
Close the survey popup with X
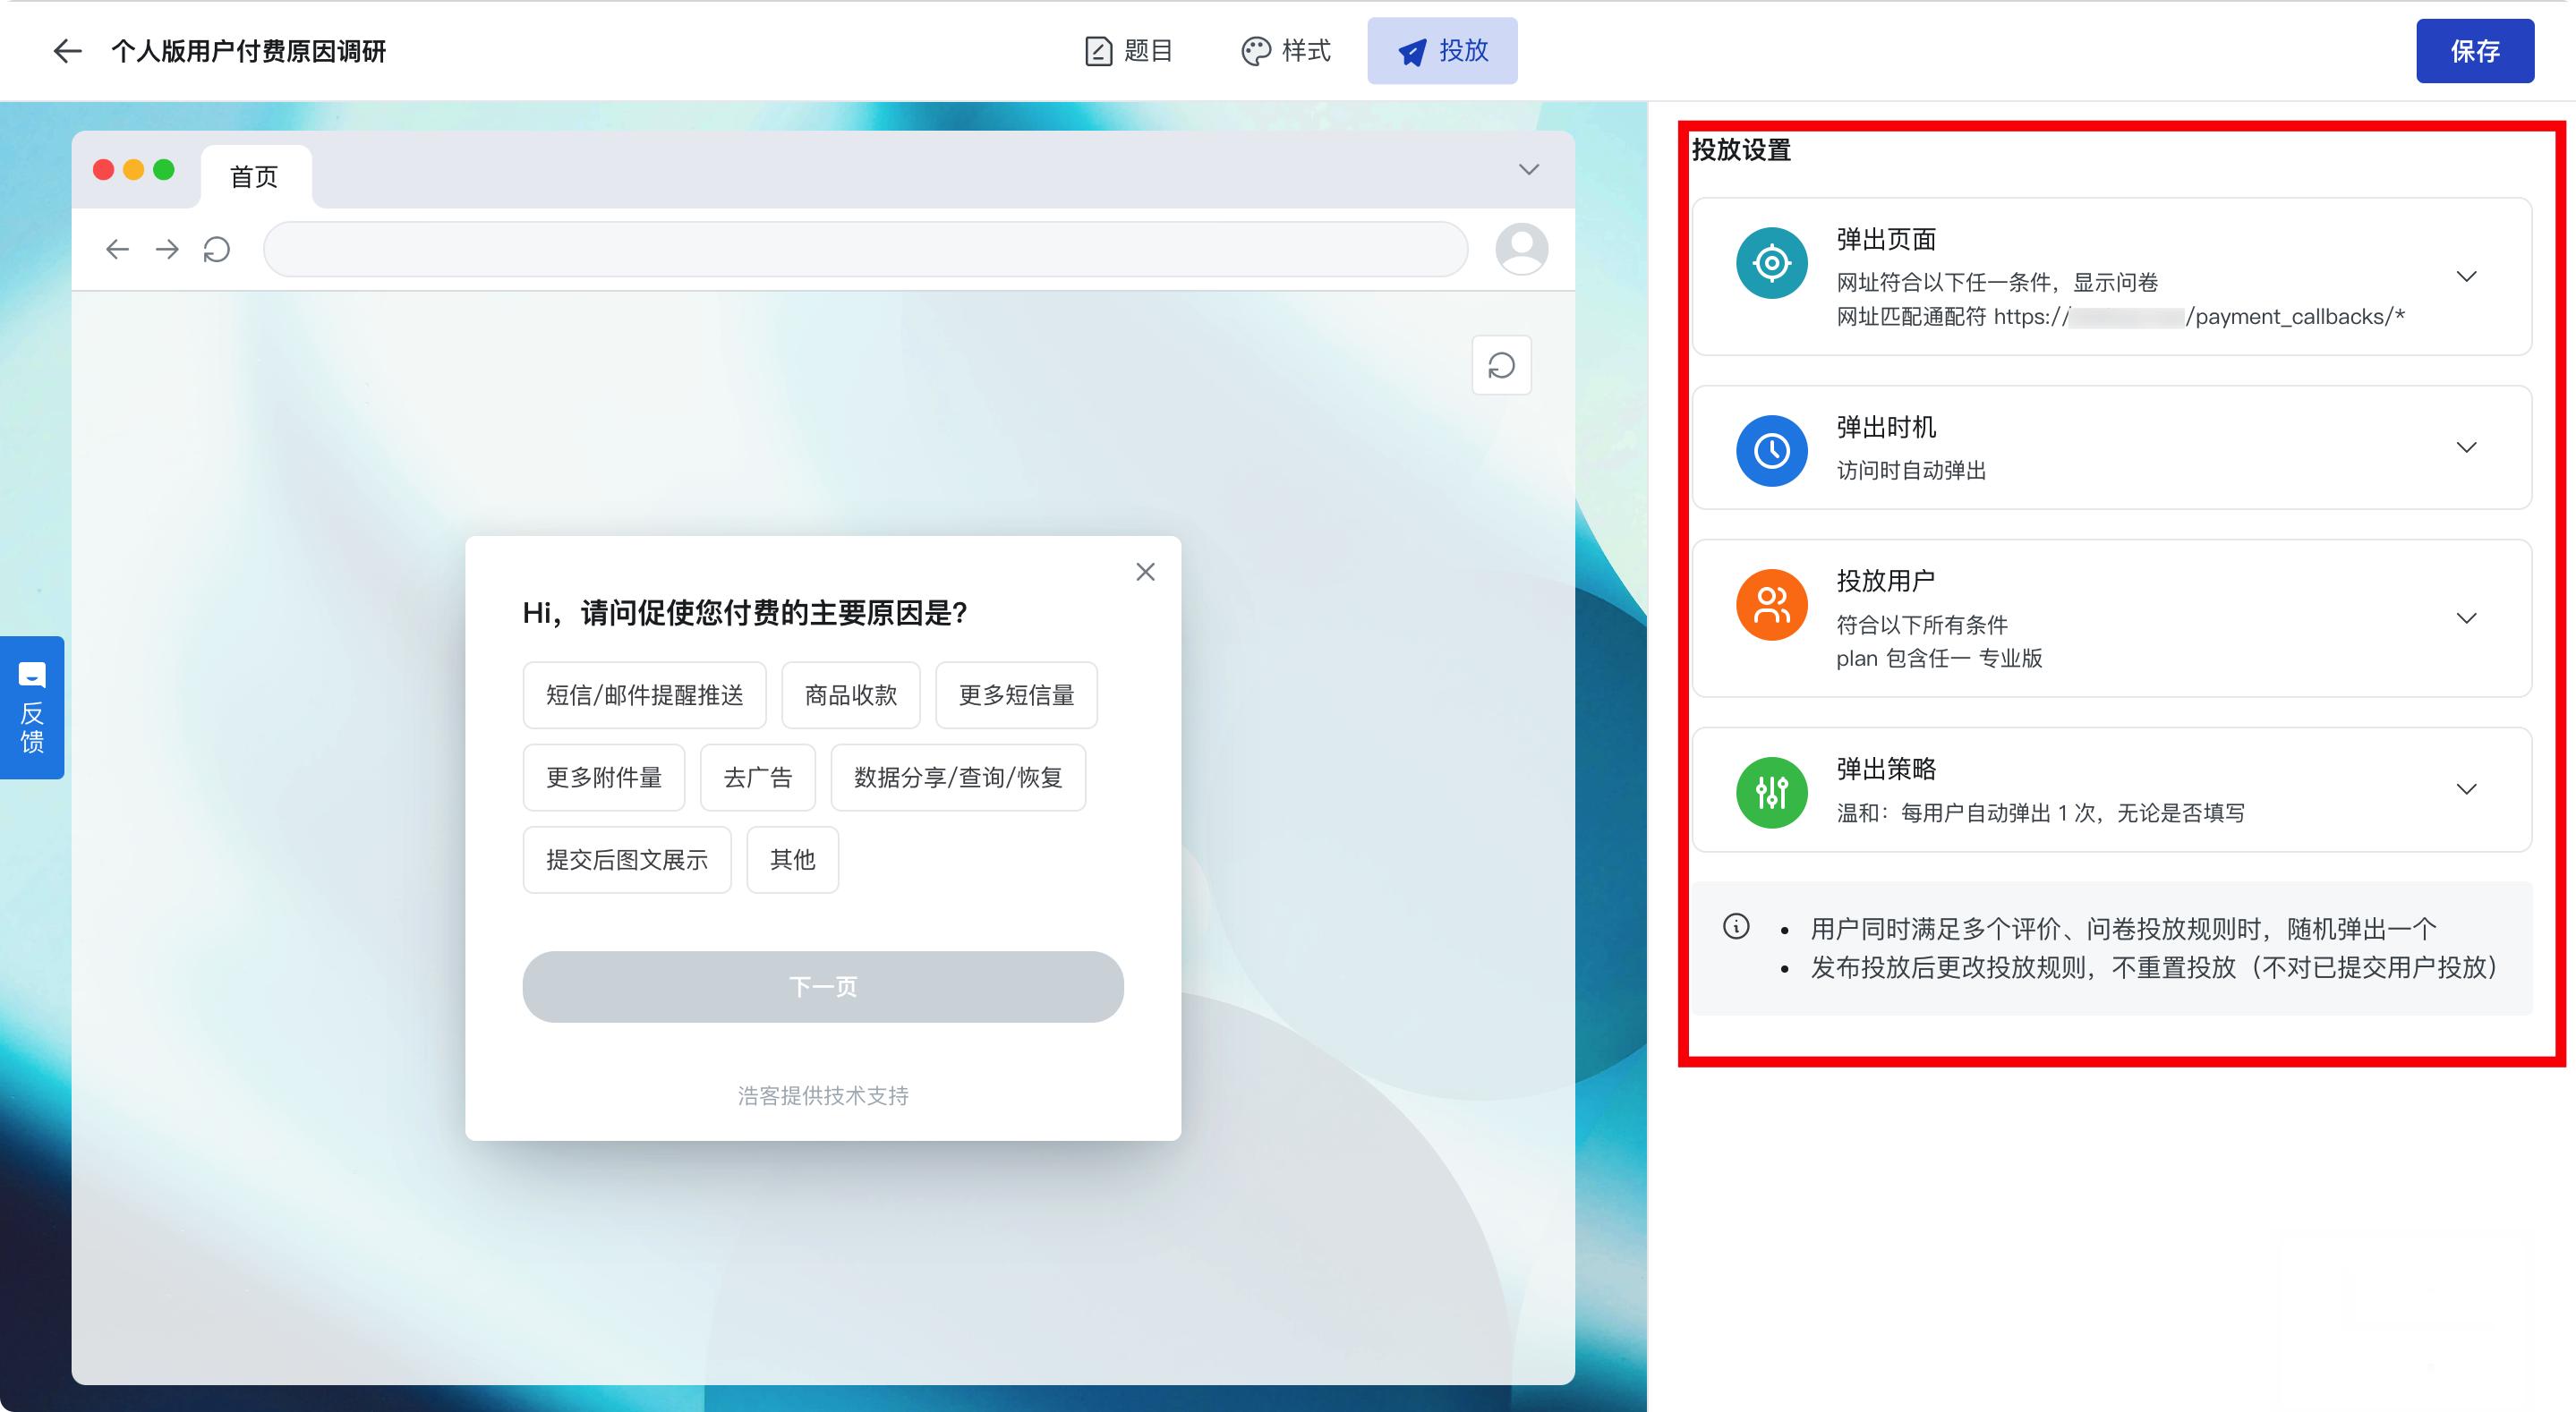click(x=1145, y=572)
